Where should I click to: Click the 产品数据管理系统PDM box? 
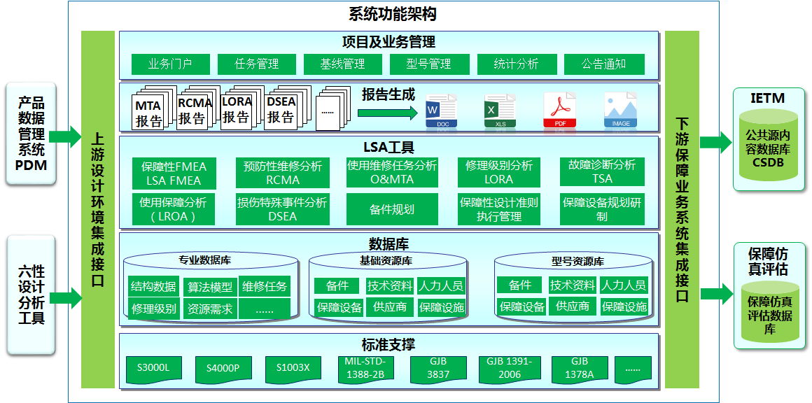pos(31,134)
